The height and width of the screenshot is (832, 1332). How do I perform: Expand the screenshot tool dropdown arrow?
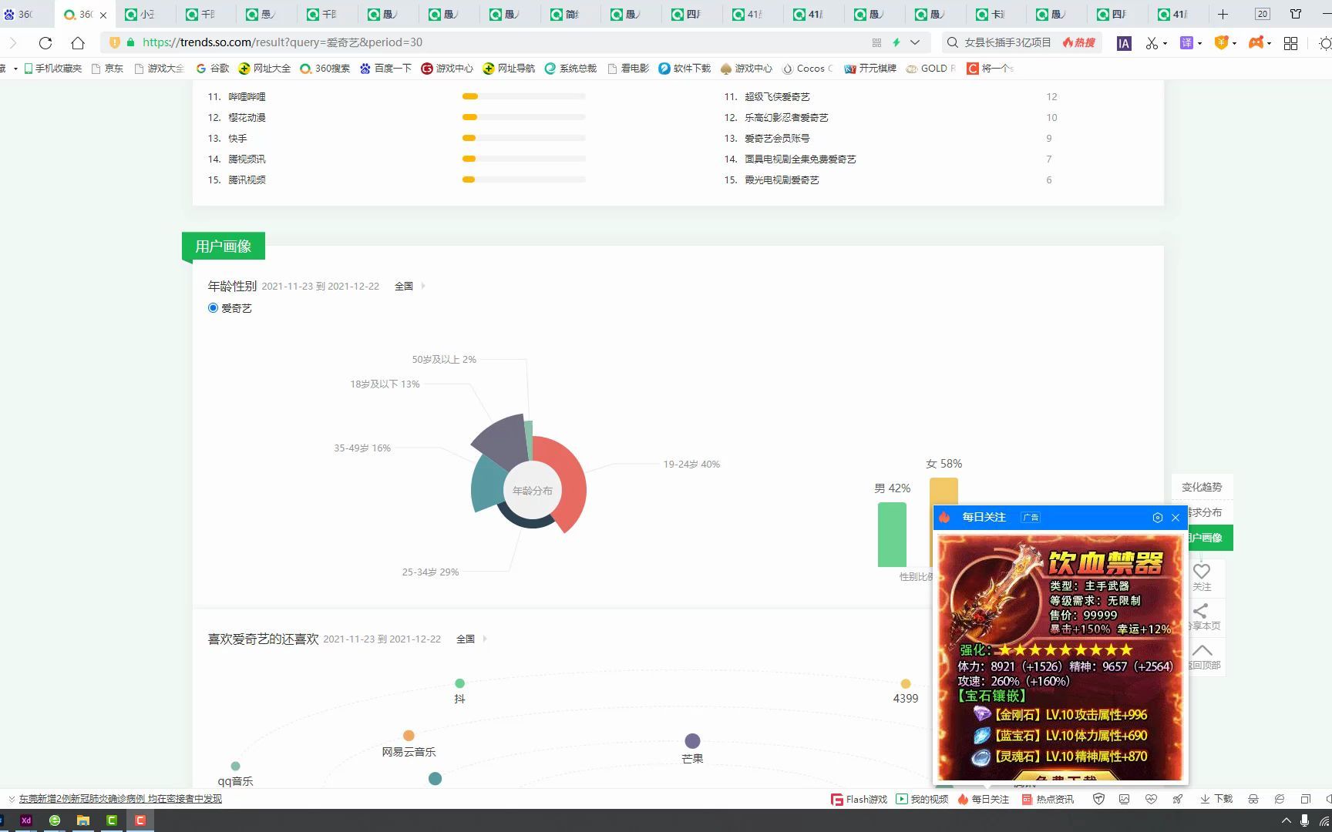(1165, 43)
